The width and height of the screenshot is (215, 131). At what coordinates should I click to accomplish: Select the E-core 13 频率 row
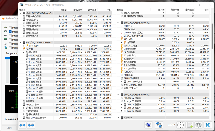pyautogui.click(x=65, y=98)
